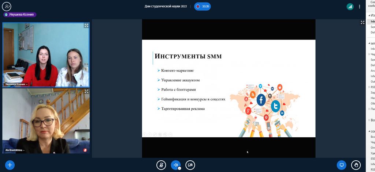Click the blue plus actions button
This screenshot has height=172, width=375.
pos(10,165)
